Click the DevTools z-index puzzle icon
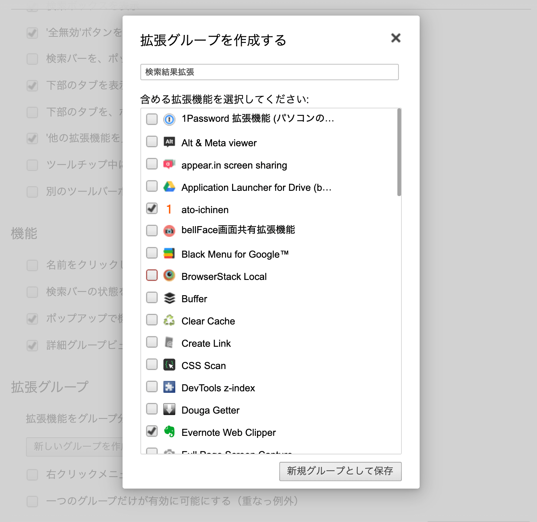Screen dimensions: 537x522 click(169, 387)
